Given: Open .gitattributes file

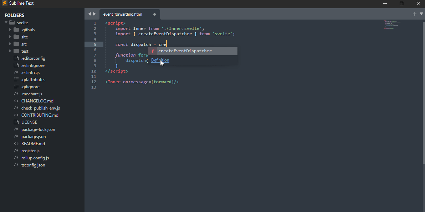Looking at the screenshot, I should coord(34,80).
